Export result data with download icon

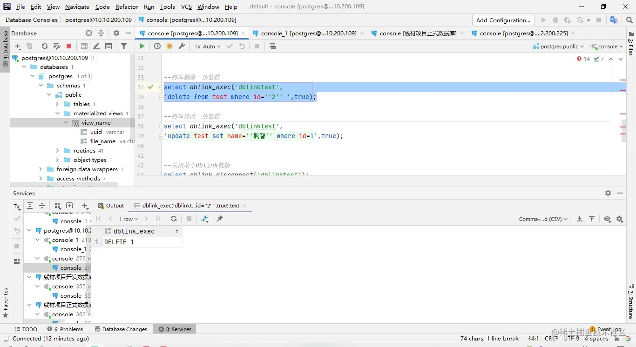tap(580, 219)
